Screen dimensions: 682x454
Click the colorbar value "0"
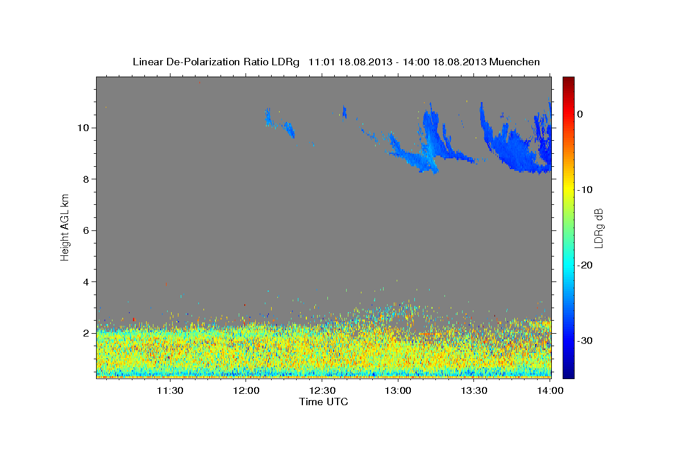tap(580, 114)
